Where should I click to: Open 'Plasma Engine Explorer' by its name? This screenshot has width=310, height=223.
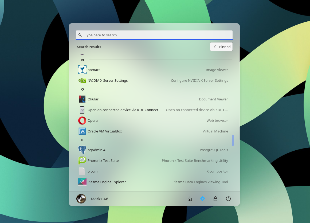(107, 182)
